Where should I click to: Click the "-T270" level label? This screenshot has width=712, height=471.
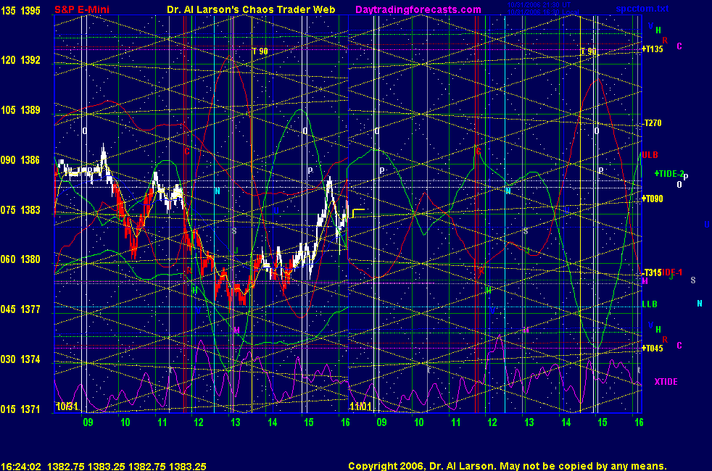pyautogui.click(x=652, y=123)
